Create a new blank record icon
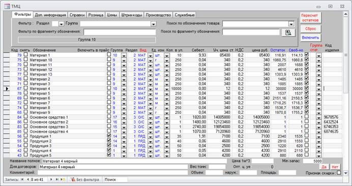352x186 pixels. click(63, 179)
